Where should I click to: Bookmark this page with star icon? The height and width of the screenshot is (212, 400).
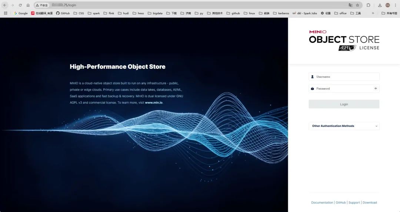(357, 5)
